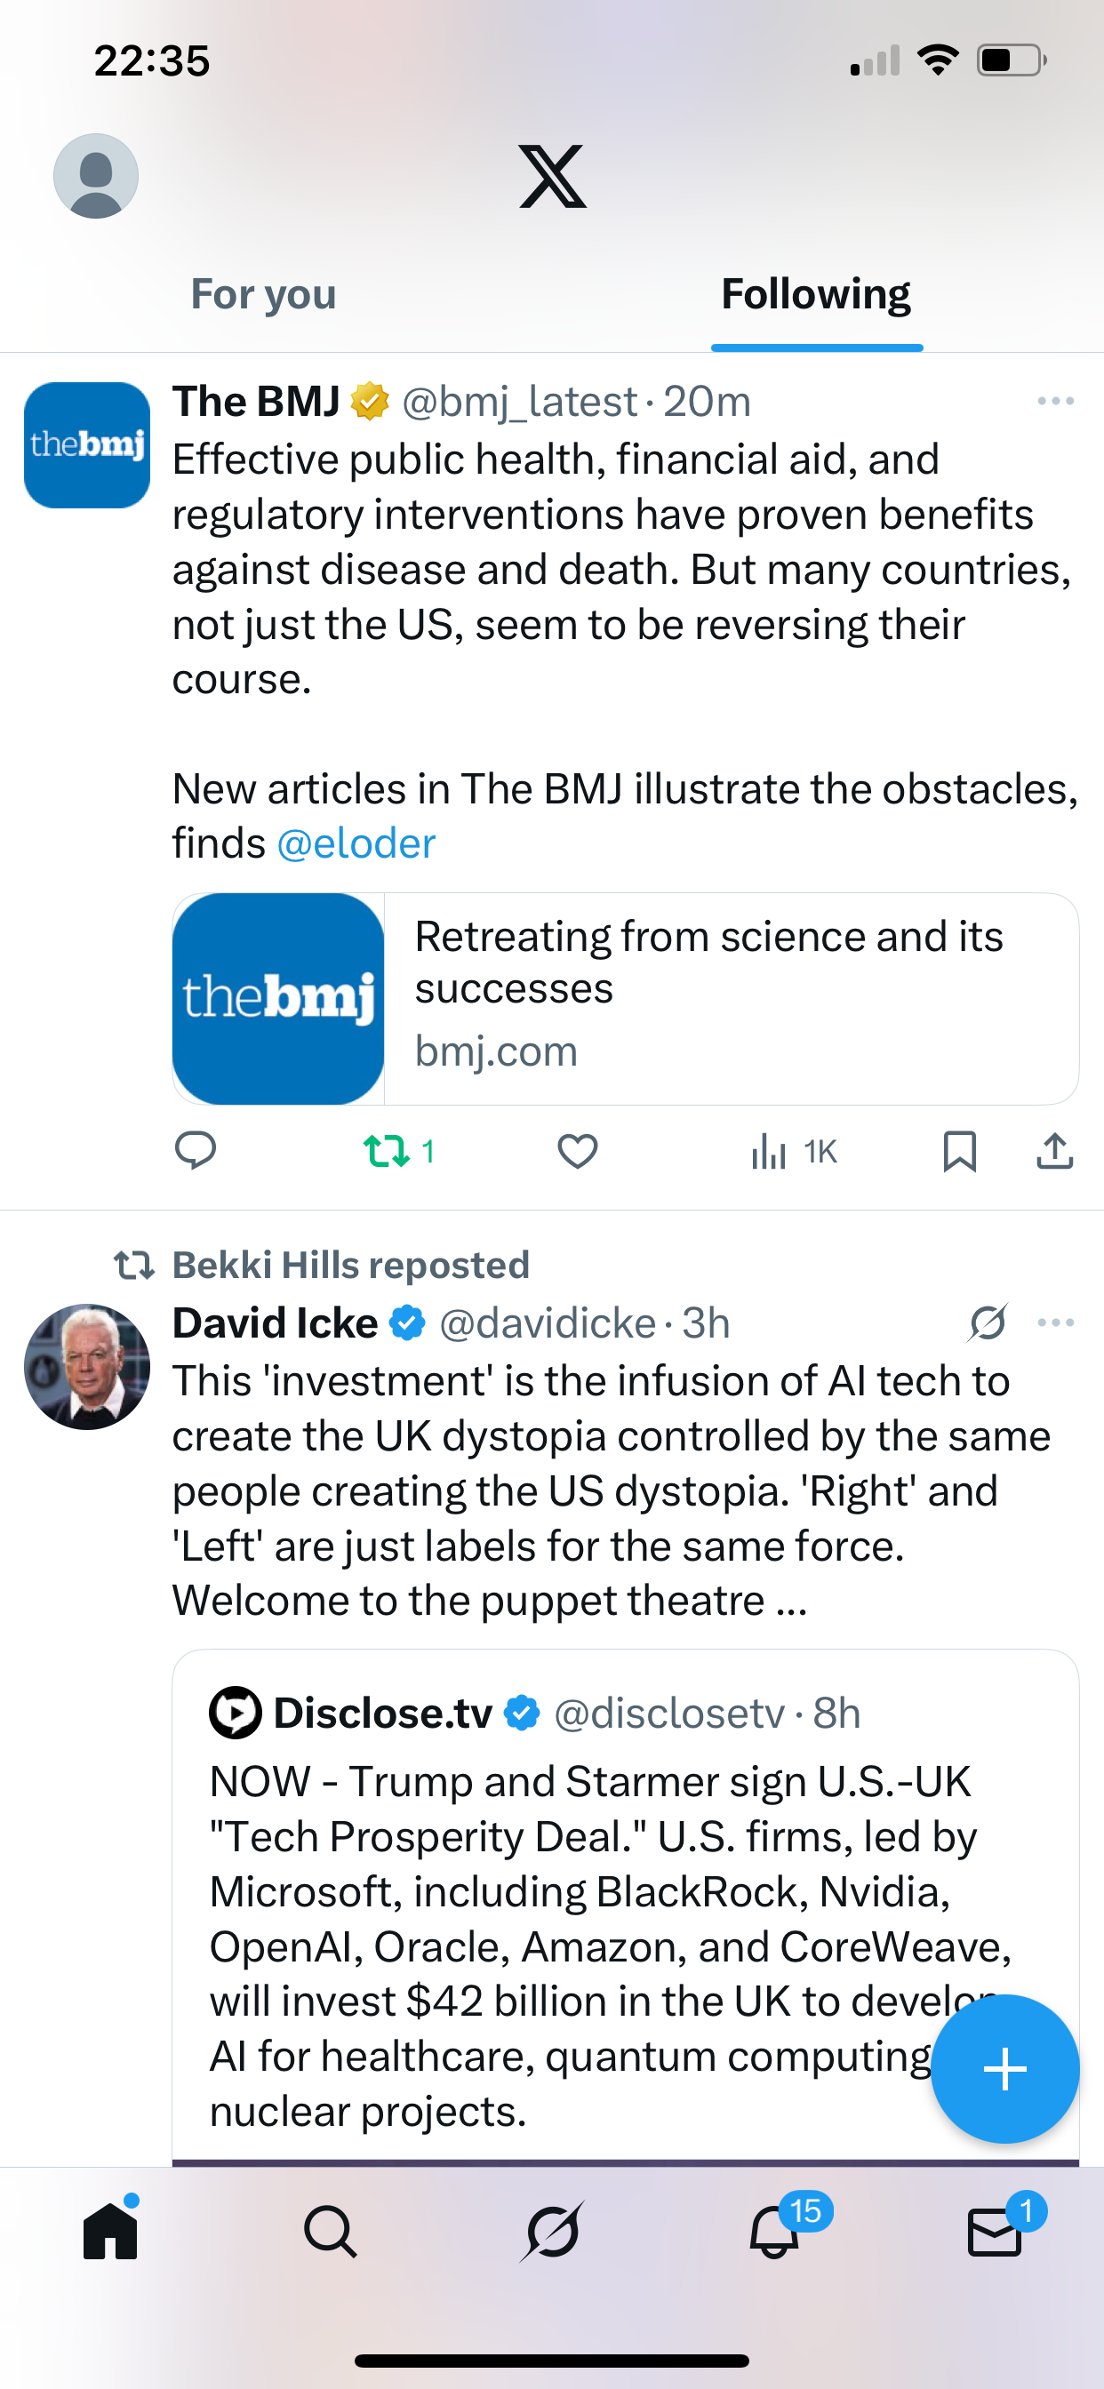Open David Icke's profile picture
Viewport: 1104px width, 2389px height.
click(87, 1367)
